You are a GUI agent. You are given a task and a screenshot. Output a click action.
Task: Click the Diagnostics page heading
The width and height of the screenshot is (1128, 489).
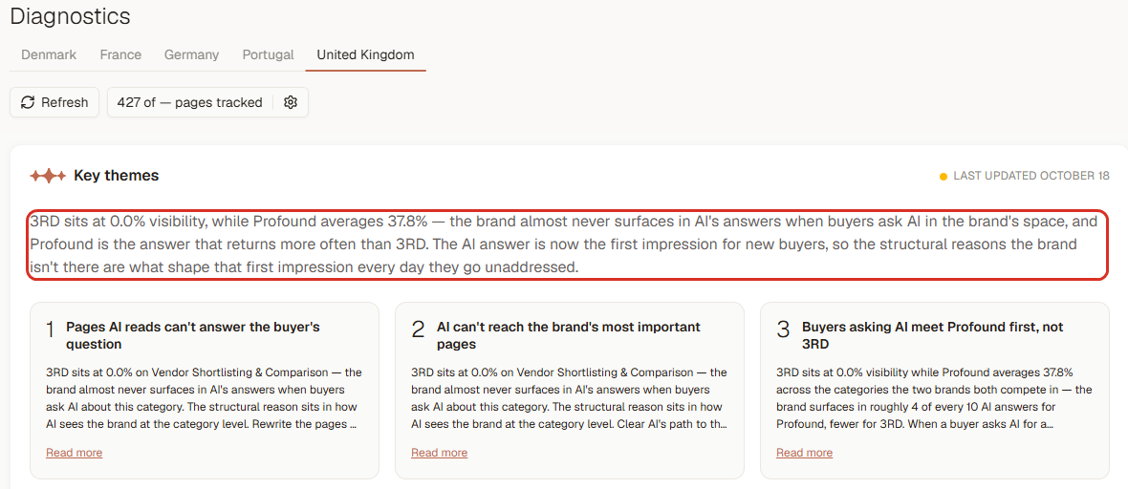71,16
